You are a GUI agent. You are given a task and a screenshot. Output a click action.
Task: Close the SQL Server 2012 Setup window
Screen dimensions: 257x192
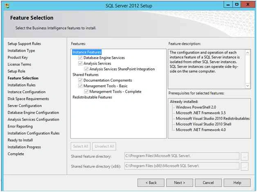pos(248,5)
